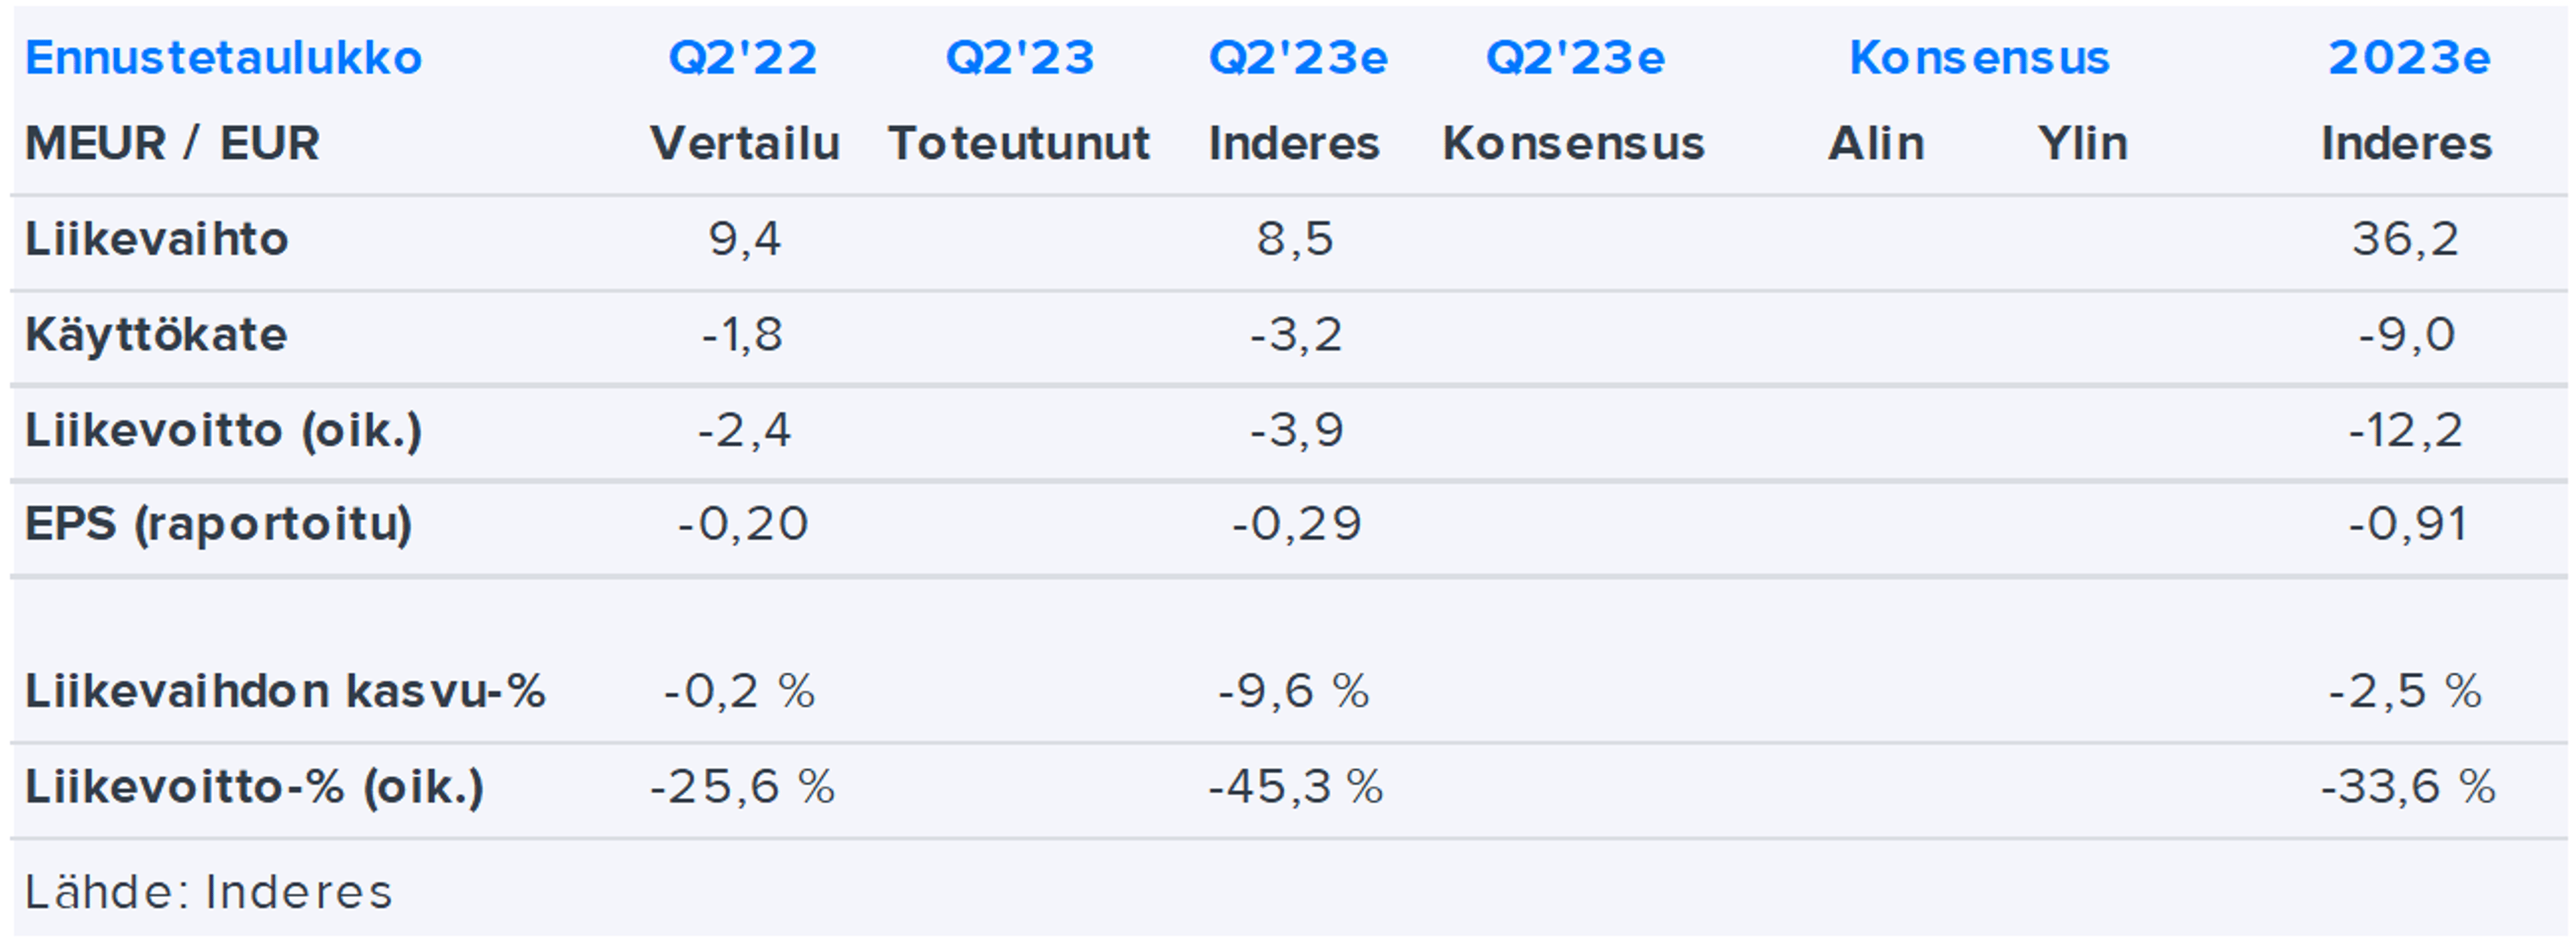Select the Alin subheader under Konsensus
This screenshot has width=2576, height=942.
point(1876,144)
